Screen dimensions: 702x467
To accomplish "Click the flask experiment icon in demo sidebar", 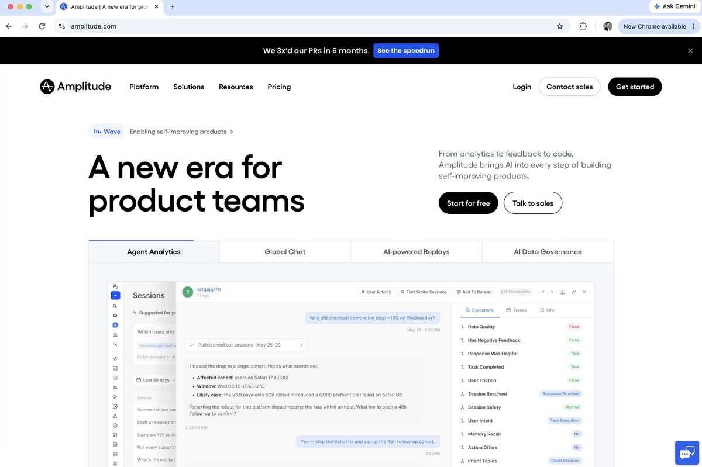I will (x=115, y=416).
